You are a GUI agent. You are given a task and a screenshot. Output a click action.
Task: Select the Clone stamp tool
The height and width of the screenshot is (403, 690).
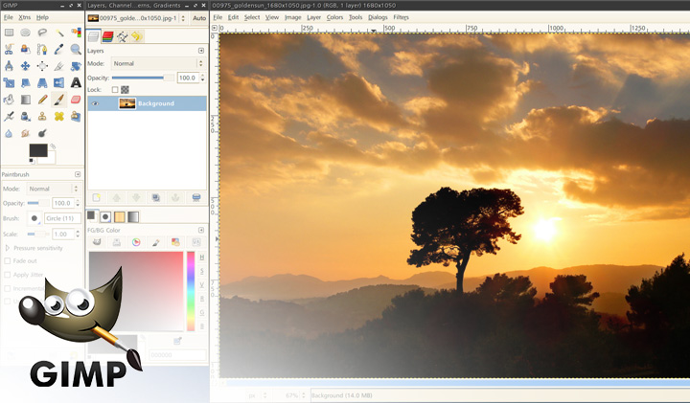42,117
